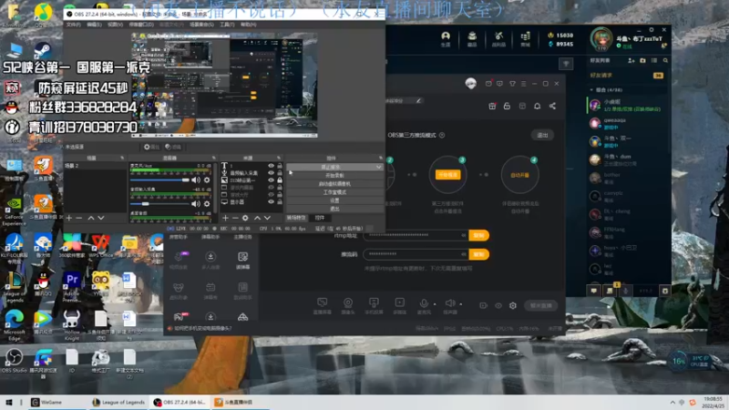Click the OBS preview canvas

(x=224, y=85)
